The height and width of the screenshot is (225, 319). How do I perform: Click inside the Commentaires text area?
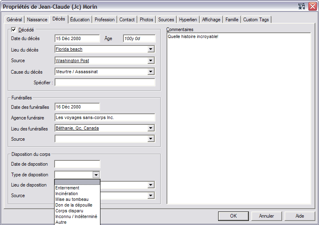(x=239, y=118)
